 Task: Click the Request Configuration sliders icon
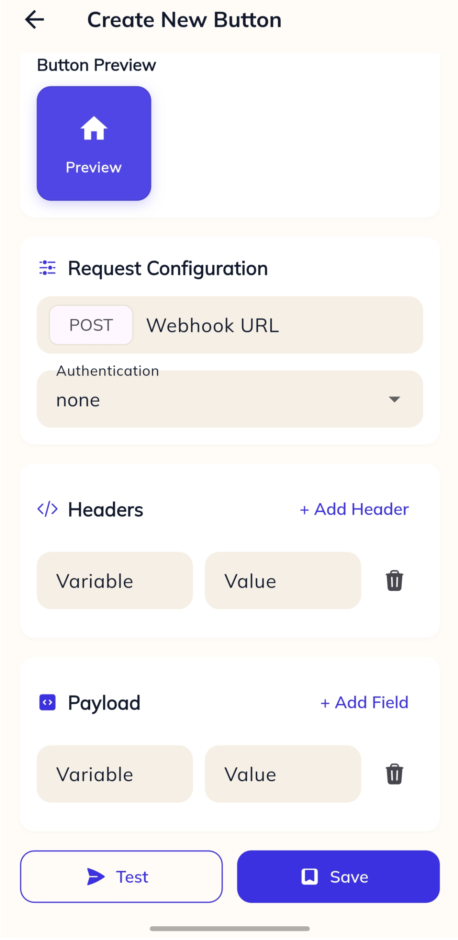click(x=47, y=268)
